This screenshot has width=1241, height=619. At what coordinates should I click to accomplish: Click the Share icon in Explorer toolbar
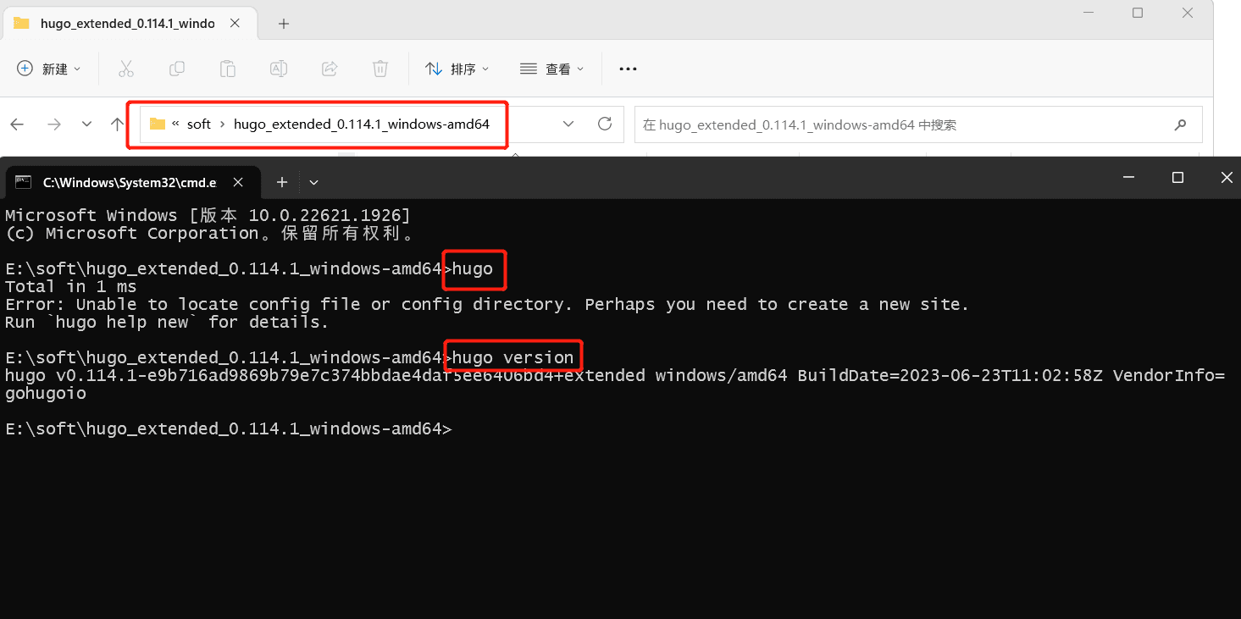pos(330,69)
